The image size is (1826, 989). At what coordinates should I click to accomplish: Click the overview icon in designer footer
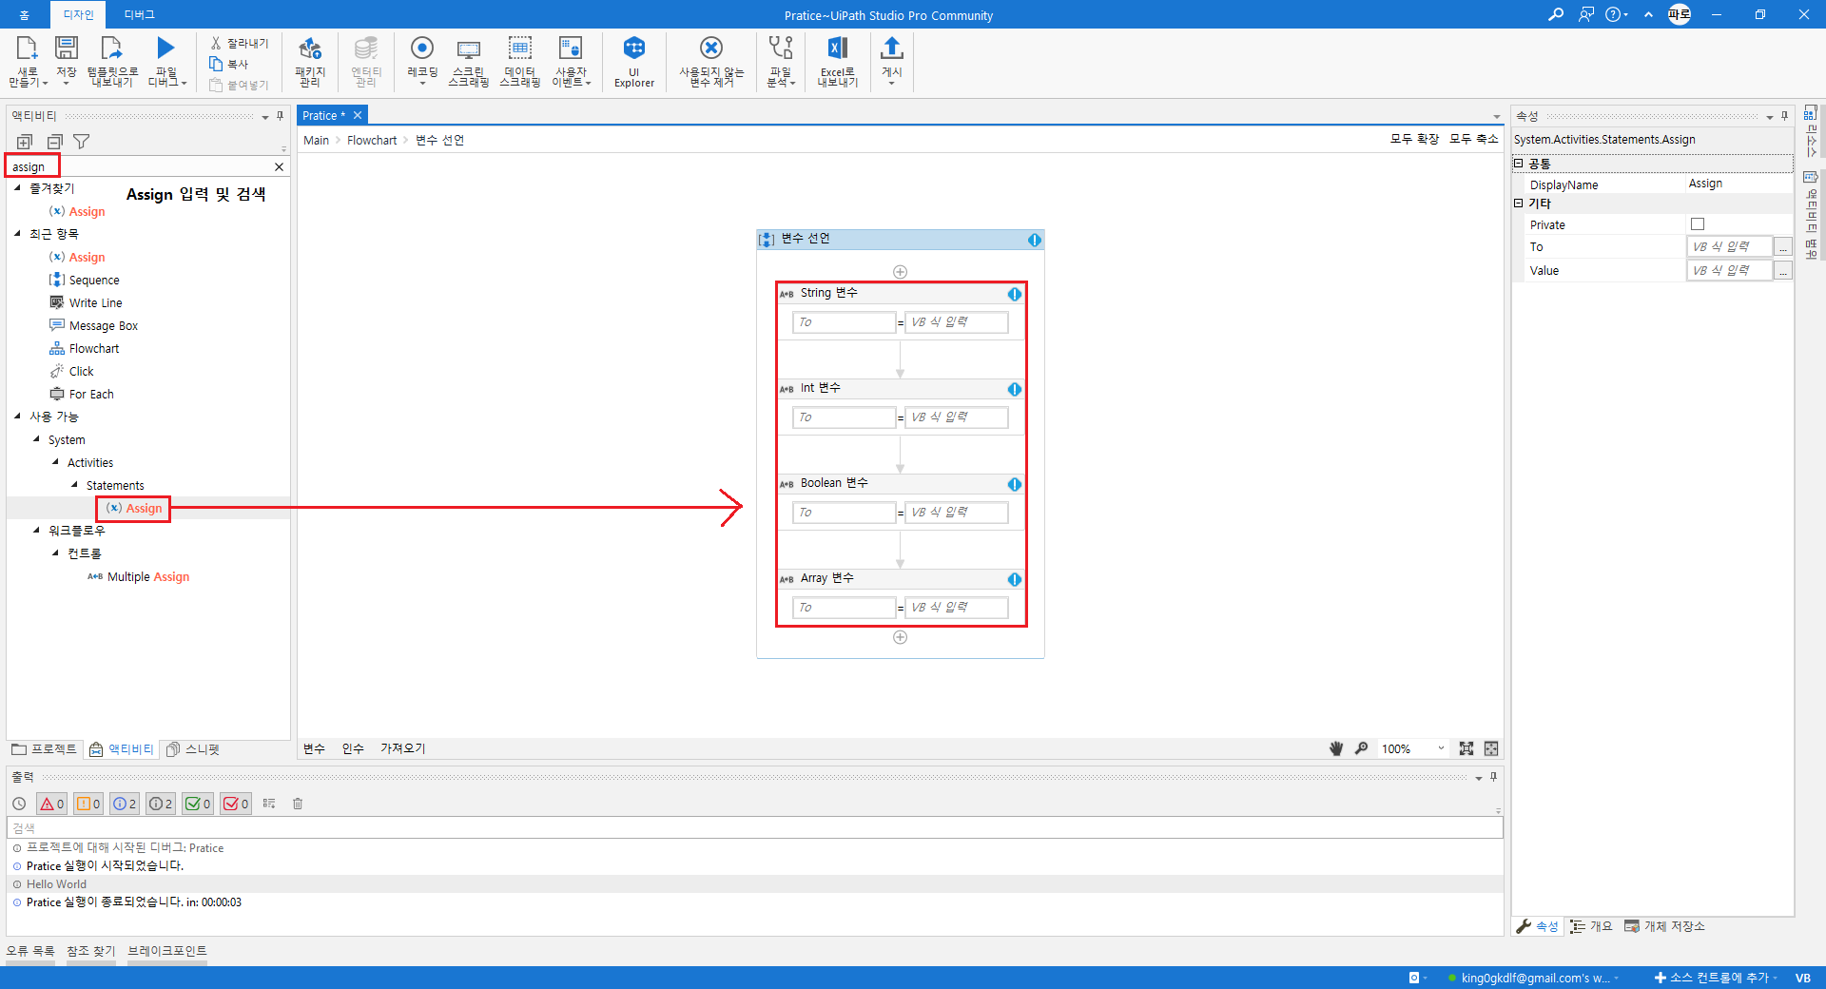click(1491, 748)
